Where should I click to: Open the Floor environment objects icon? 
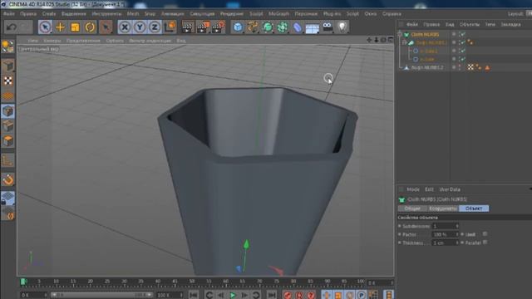tap(313, 27)
